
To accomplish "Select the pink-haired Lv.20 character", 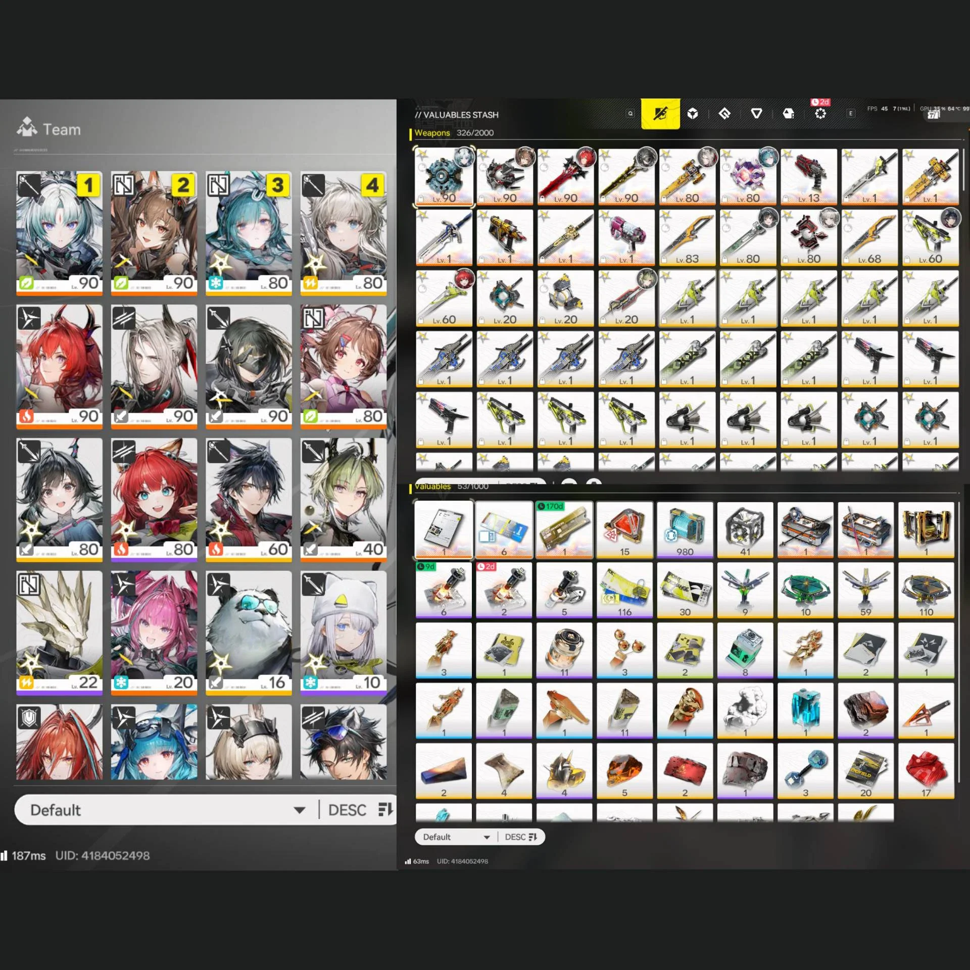I will [x=154, y=633].
